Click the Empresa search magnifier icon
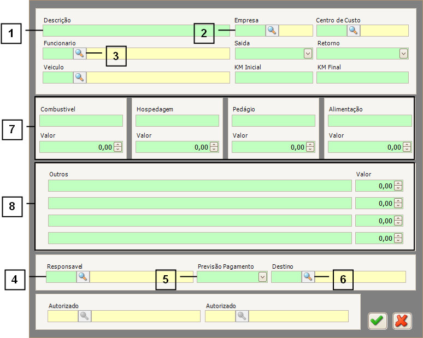Viewport: 423px width, 338px height. (x=272, y=31)
